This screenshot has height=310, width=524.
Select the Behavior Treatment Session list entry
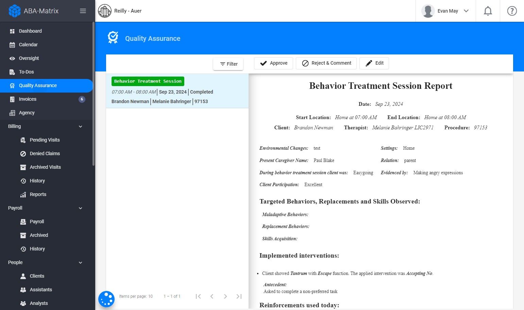(x=177, y=91)
